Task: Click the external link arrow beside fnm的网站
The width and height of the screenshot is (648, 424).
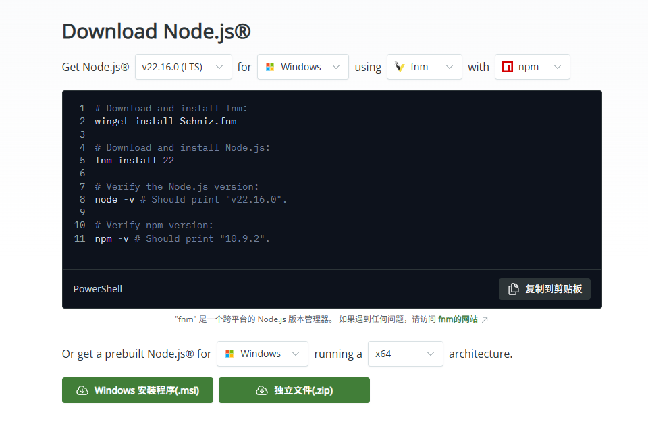Action: (x=483, y=319)
